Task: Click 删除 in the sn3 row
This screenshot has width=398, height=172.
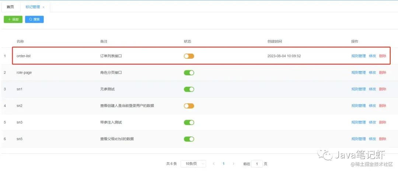Action: click(383, 122)
